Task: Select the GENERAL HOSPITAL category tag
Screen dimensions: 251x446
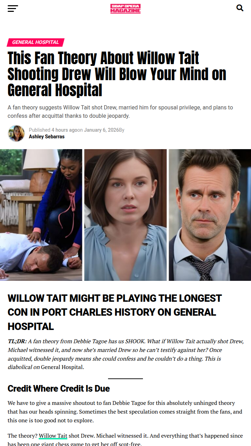Action: pyautogui.click(x=36, y=42)
